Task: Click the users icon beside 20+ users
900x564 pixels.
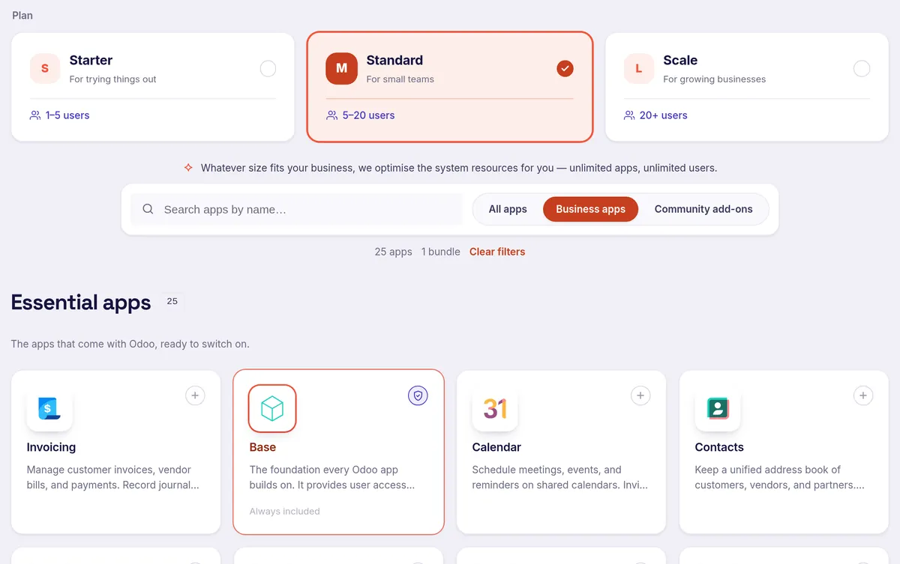Action: point(629,115)
